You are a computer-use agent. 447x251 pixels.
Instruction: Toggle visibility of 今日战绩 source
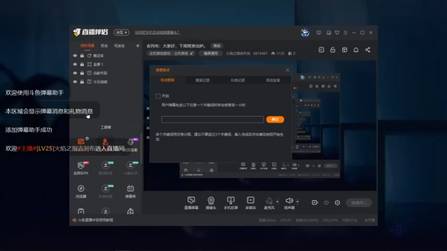point(75,81)
